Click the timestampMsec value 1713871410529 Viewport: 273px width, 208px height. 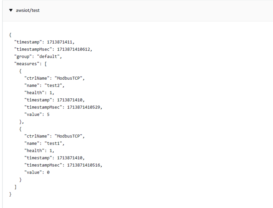tap(85, 107)
